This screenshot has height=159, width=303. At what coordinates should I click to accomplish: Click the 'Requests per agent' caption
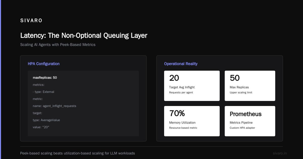coord(181,92)
